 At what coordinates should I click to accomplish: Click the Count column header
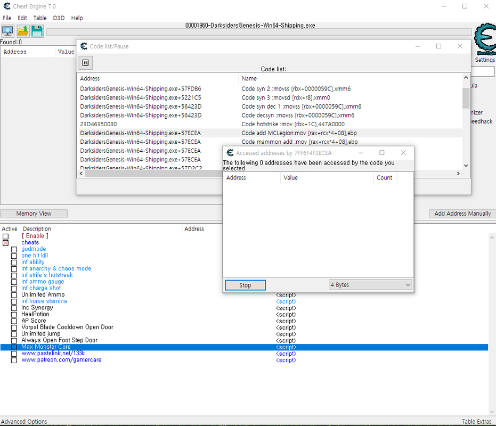pos(385,178)
